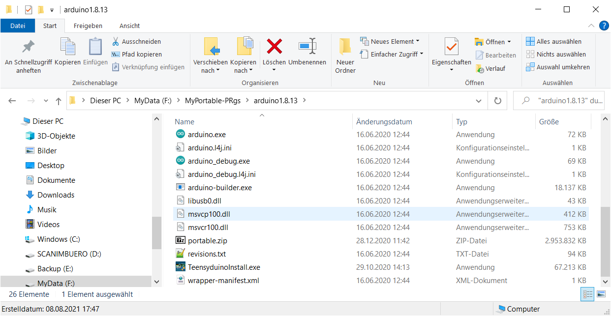Switch to details view layout icon
The image size is (611, 316).
point(587,294)
